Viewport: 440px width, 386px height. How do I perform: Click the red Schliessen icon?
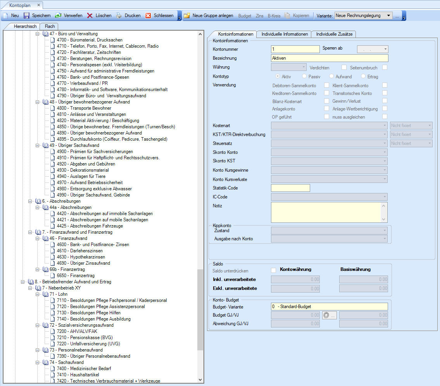(148, 16)
